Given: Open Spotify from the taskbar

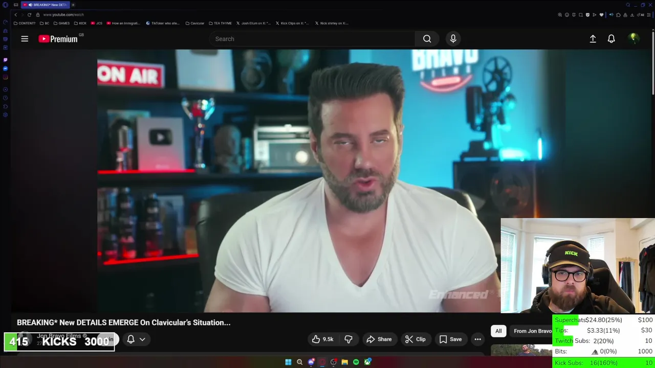Looking at the screenshot, I should [356, 362].
